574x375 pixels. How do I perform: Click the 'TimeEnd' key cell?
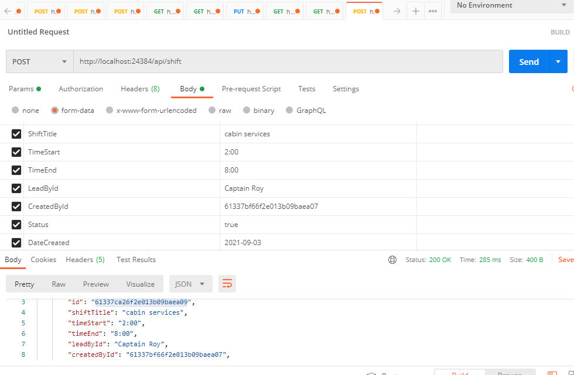click(x=122, y=170)
